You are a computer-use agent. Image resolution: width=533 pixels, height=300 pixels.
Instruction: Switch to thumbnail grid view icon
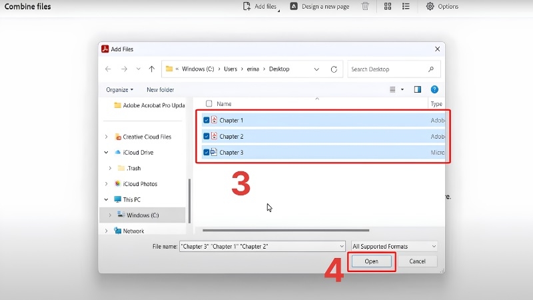coord(388,6)
